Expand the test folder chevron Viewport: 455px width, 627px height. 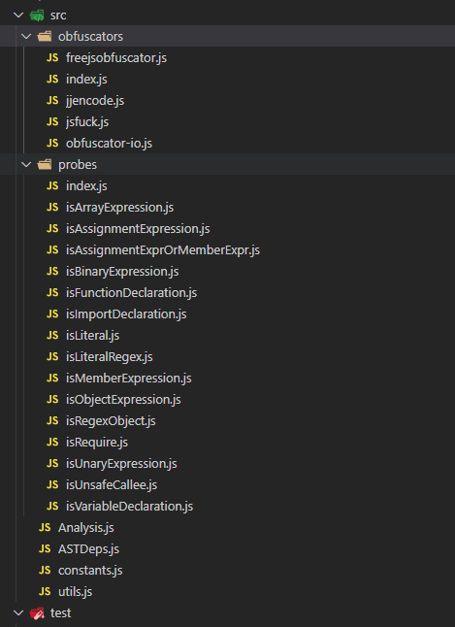pyautogui.click(x=18, y=612)
